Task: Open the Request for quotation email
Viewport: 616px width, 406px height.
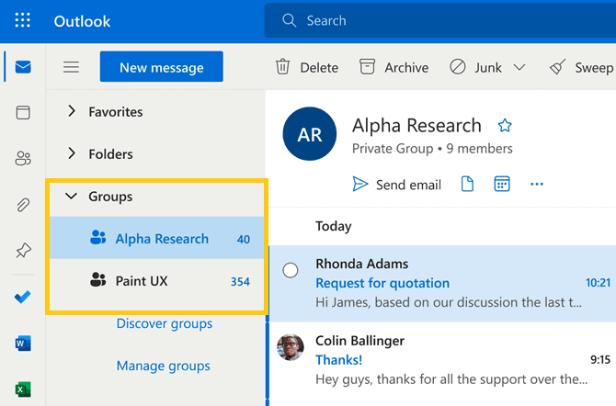Action: click(x=442, y=283)
